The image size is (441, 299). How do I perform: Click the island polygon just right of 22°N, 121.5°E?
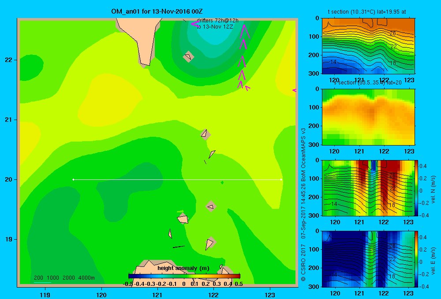pos(188,57)
